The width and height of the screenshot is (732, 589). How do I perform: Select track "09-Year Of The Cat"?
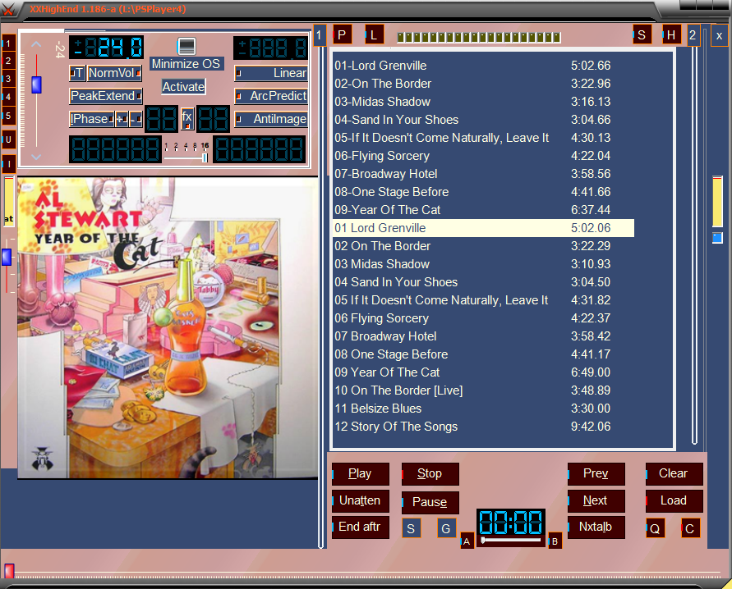tap(483, 210)
